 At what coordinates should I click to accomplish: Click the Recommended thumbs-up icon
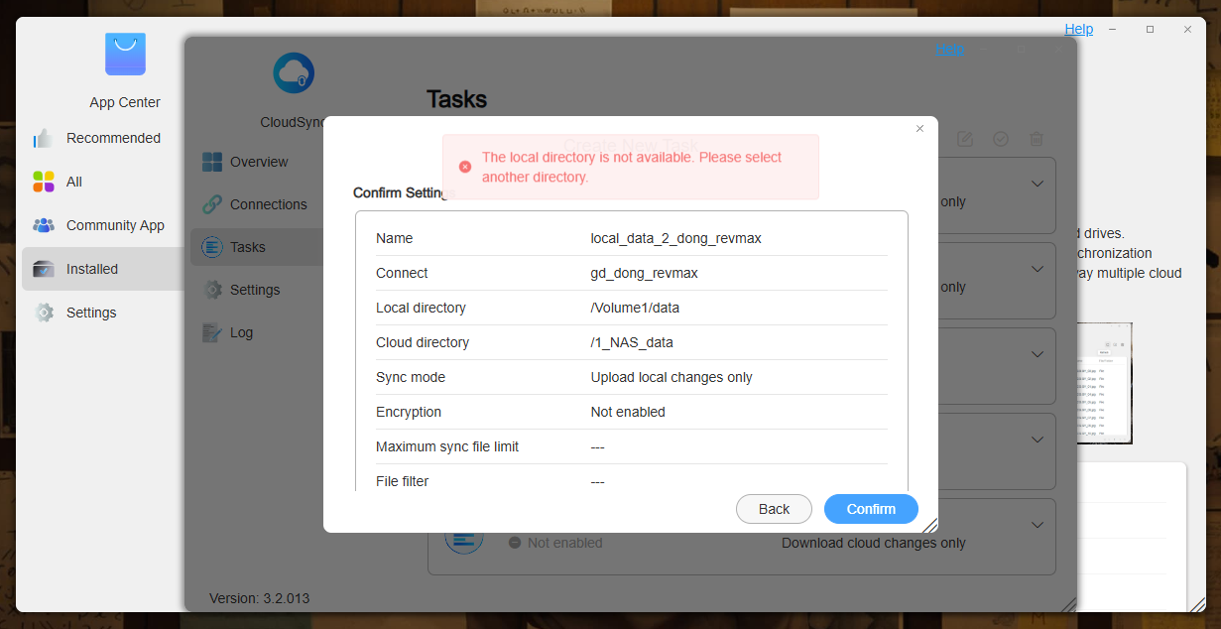[44, 138]
